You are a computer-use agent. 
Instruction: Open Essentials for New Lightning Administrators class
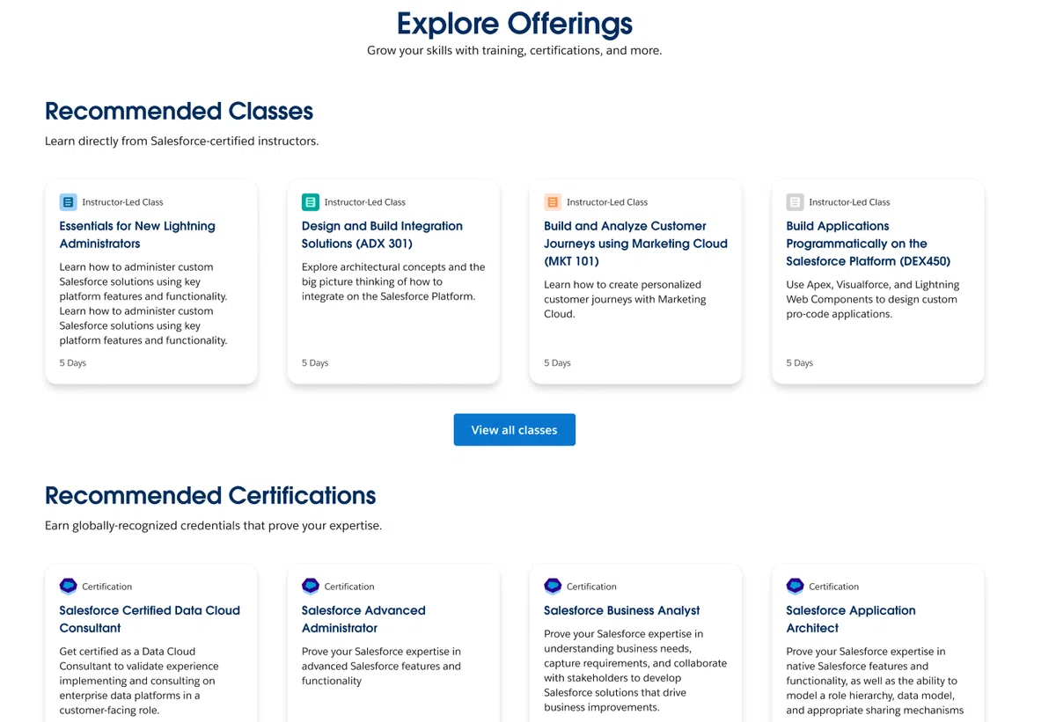(137, 235)
